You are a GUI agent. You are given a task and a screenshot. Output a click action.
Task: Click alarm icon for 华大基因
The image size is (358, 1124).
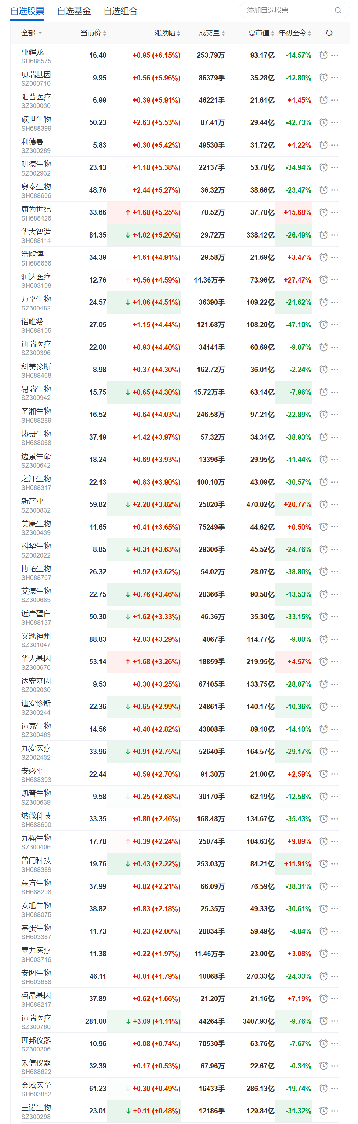click(x=323, y=662)
